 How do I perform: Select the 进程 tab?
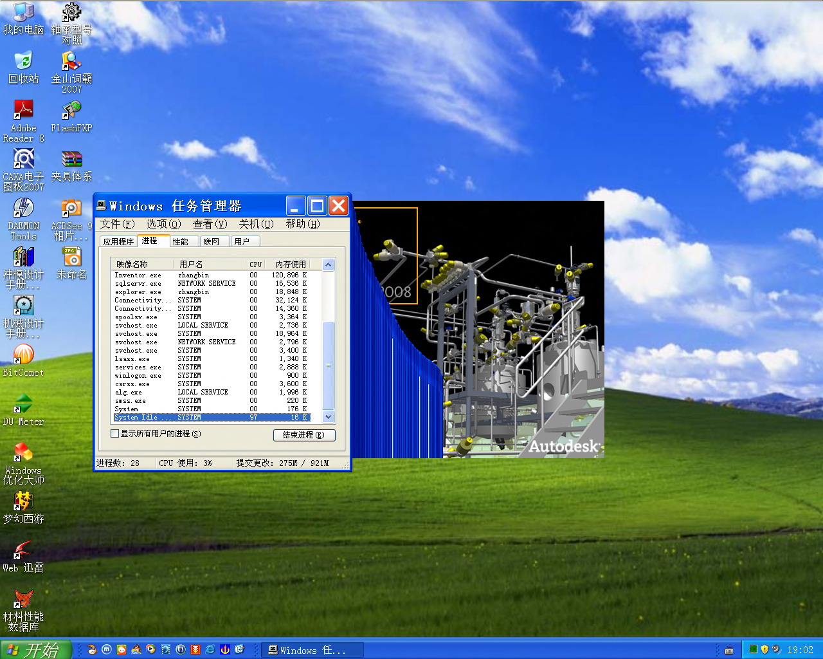(153, 240)
